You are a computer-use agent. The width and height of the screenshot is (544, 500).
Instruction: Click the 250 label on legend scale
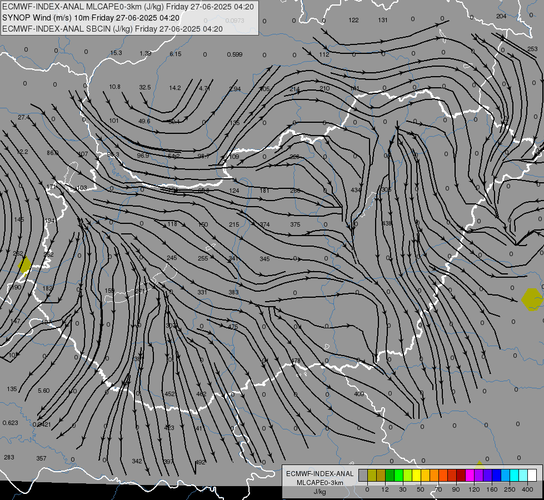pos(510,489)
